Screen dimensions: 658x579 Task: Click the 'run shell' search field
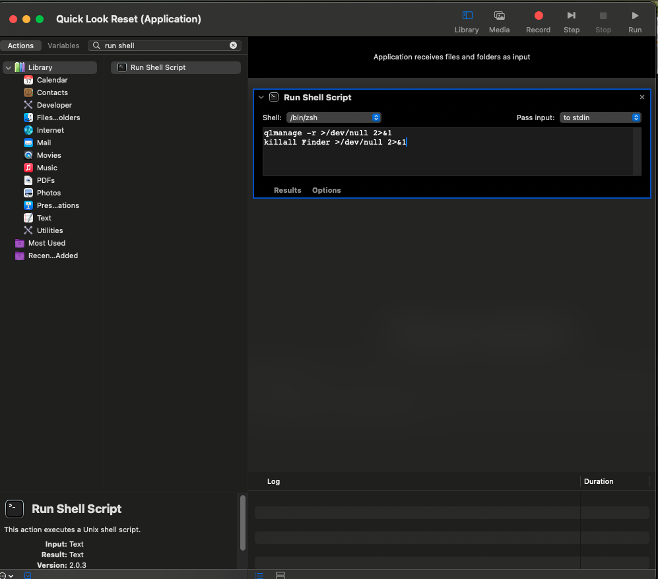164,46
